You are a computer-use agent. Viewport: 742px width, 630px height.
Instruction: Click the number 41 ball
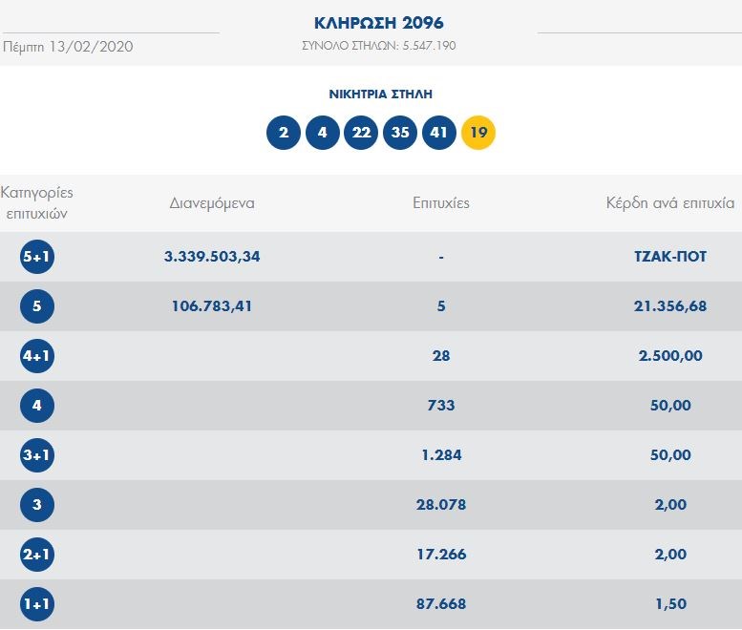pyautogui.click(x=439, y=133)
